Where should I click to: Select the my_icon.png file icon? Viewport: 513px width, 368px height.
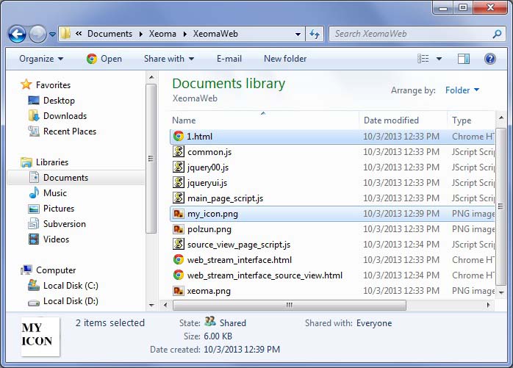tap(179, 214)
